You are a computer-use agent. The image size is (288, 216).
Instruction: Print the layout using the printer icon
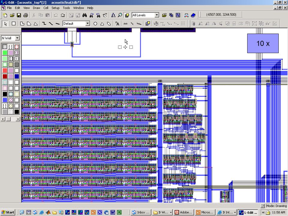pos(25,15)
